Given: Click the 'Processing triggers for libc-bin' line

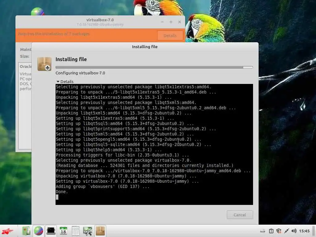Looking at the screenshot, I should [x=122, y=155].
